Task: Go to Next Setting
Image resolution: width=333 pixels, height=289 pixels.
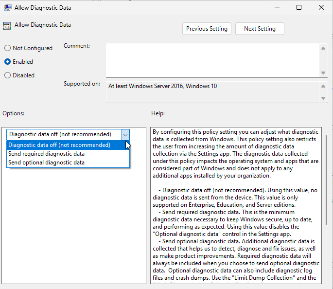Action: [260, 29]
